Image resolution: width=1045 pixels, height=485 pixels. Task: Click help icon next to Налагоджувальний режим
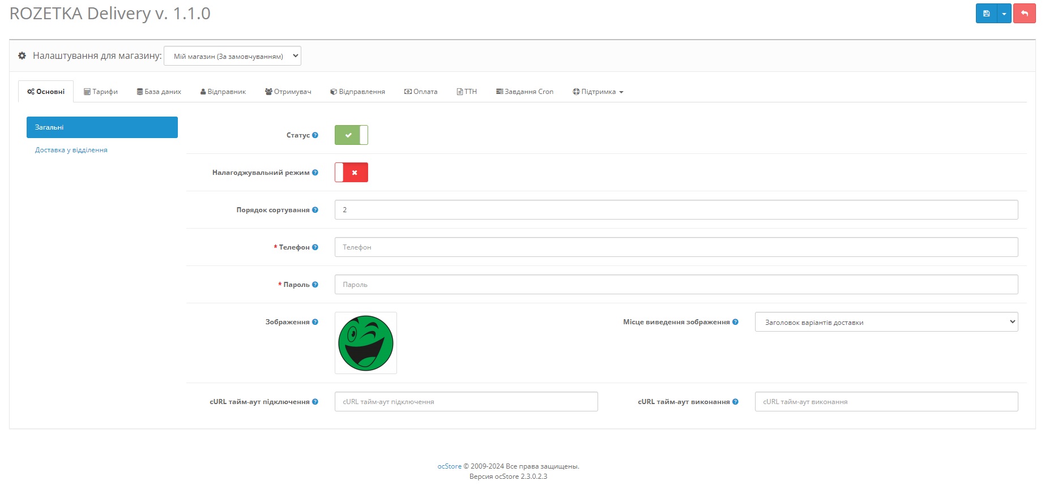315,173
